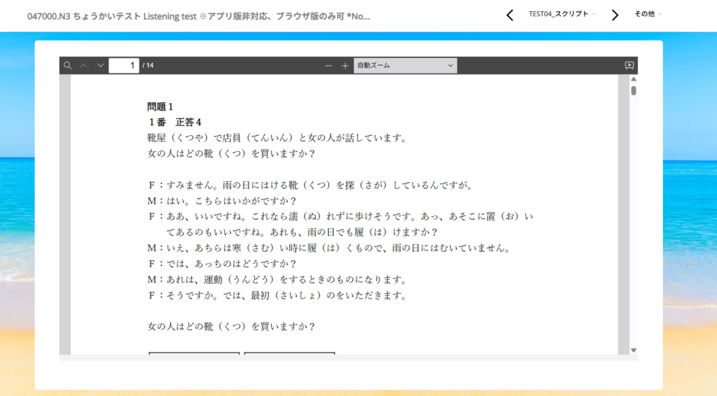The width and height of the screenshot is (717, 396).
Task: Open the PDF search magnifier
Action: click(x=68, y=66)
